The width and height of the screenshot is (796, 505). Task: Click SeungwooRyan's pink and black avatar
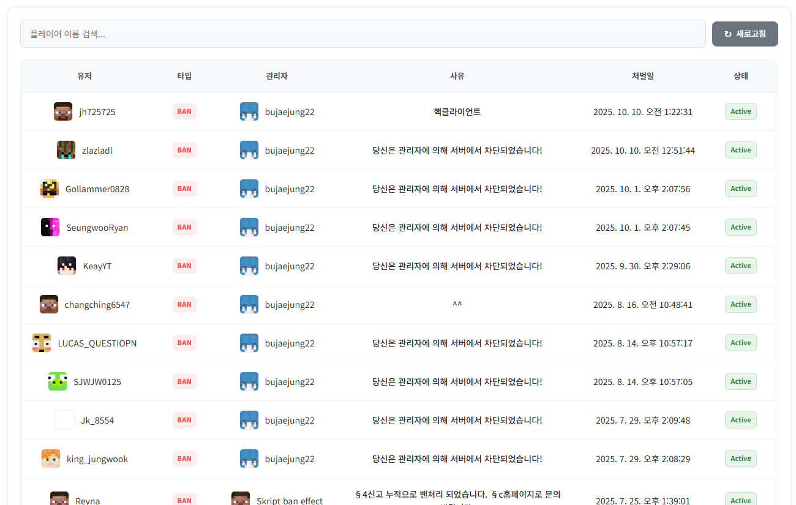(x=50, y=227)
